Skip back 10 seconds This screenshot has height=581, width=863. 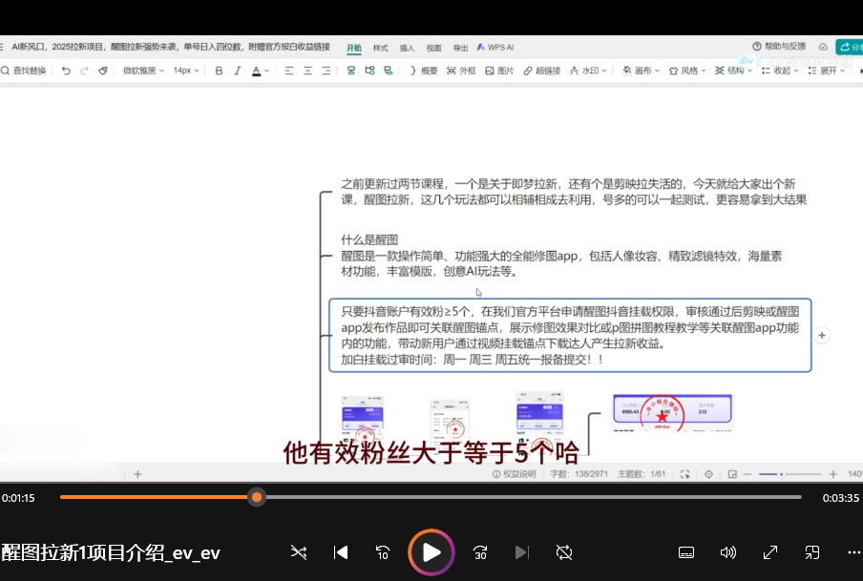point(383,552)
